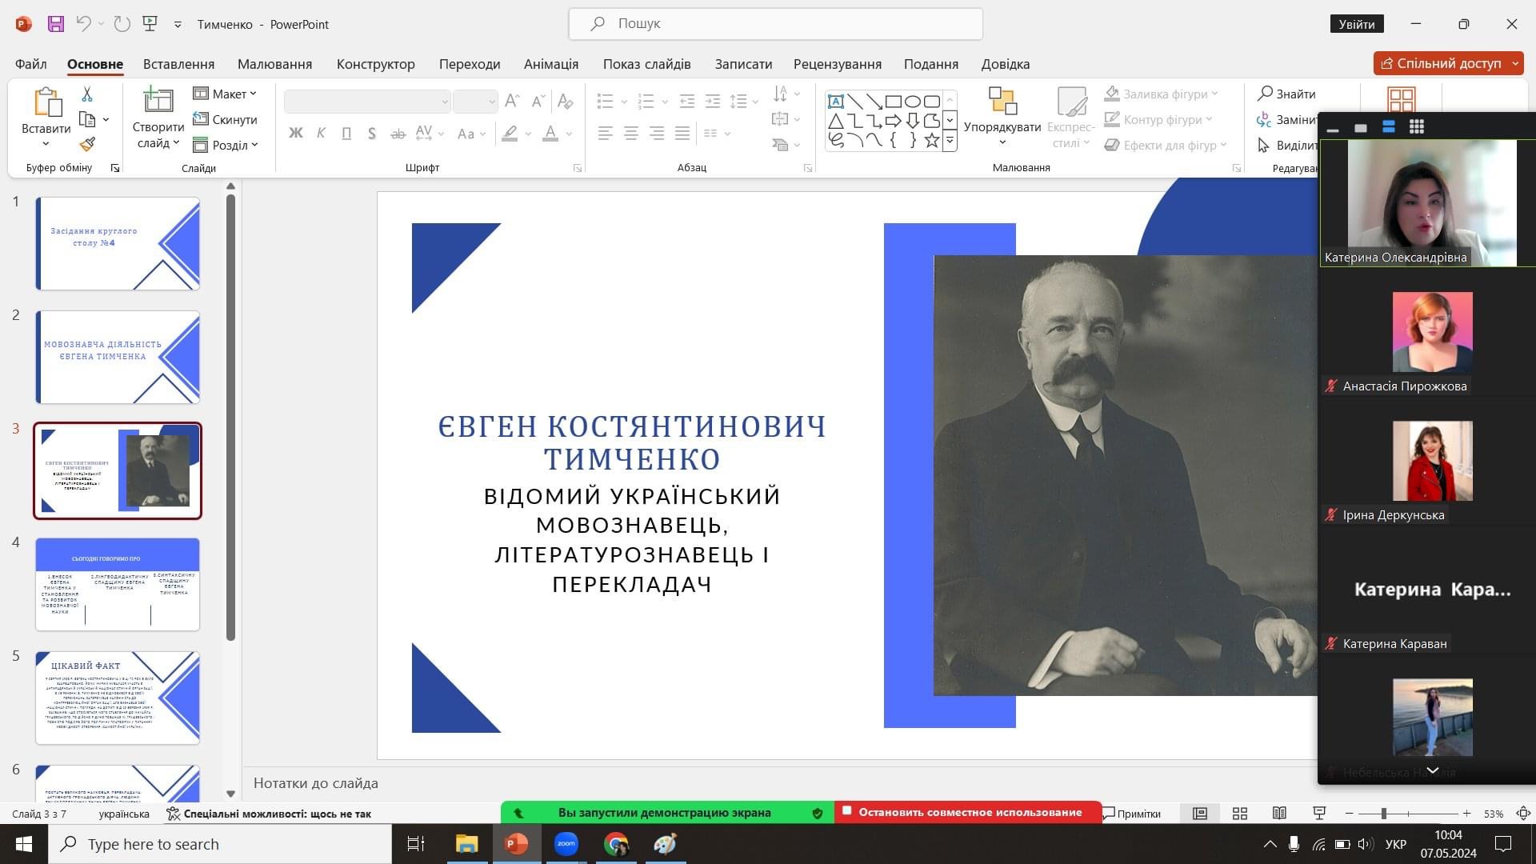This screenshot has height=864, width=1536.
Task: Toggle underline П formatting
Action: [346, 134]
